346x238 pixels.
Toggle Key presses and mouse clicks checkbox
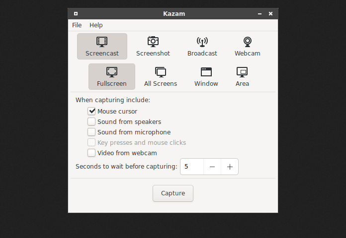[x=91, y=142]
